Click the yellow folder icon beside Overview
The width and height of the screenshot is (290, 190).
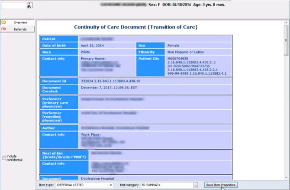pyautogui.click(x=4, y=22)
